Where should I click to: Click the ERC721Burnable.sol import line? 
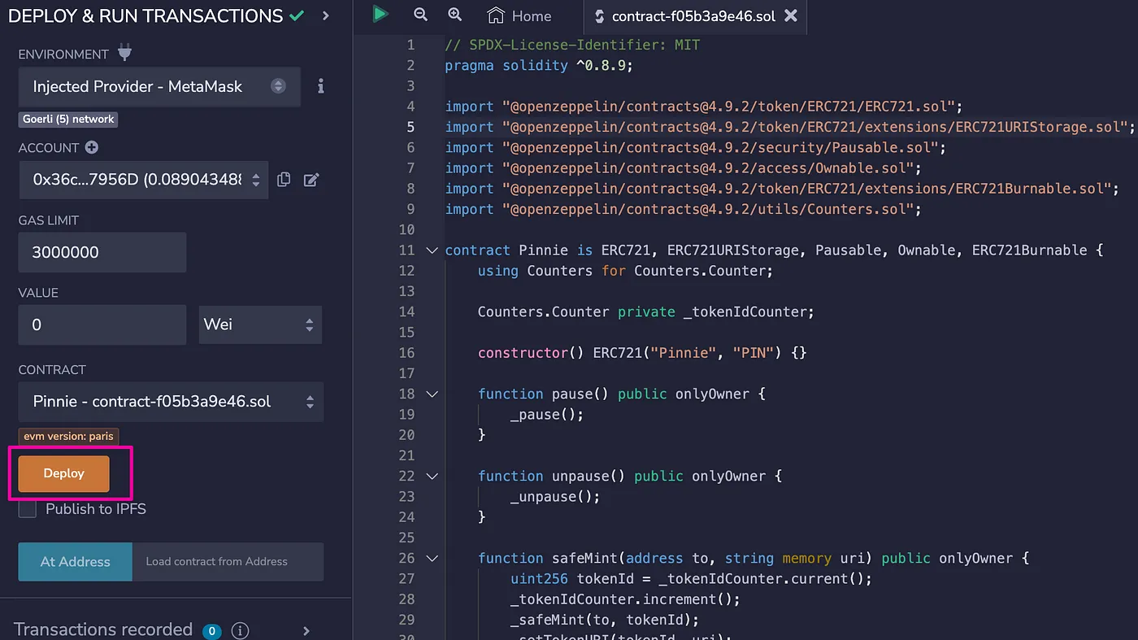[x=782, y=189]
